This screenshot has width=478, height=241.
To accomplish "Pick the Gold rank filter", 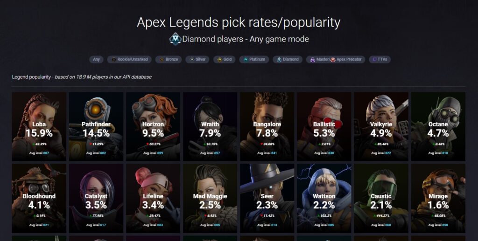I will click(x=225, y=59).
